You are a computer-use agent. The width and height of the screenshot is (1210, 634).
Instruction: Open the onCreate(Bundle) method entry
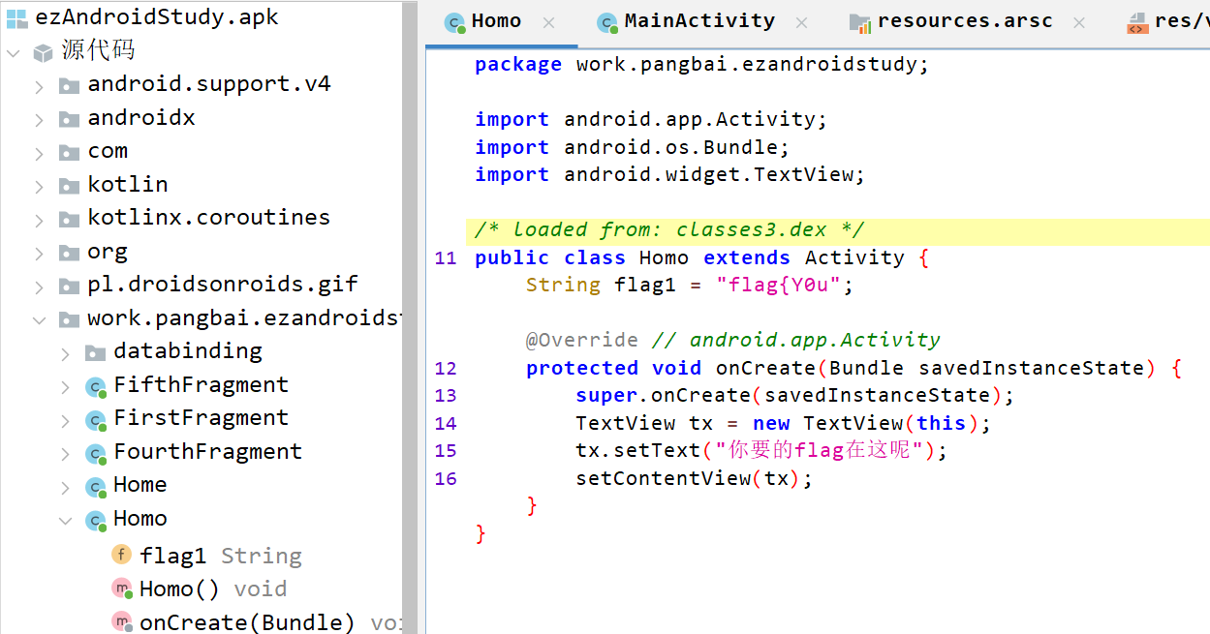(x=246, y=622)
